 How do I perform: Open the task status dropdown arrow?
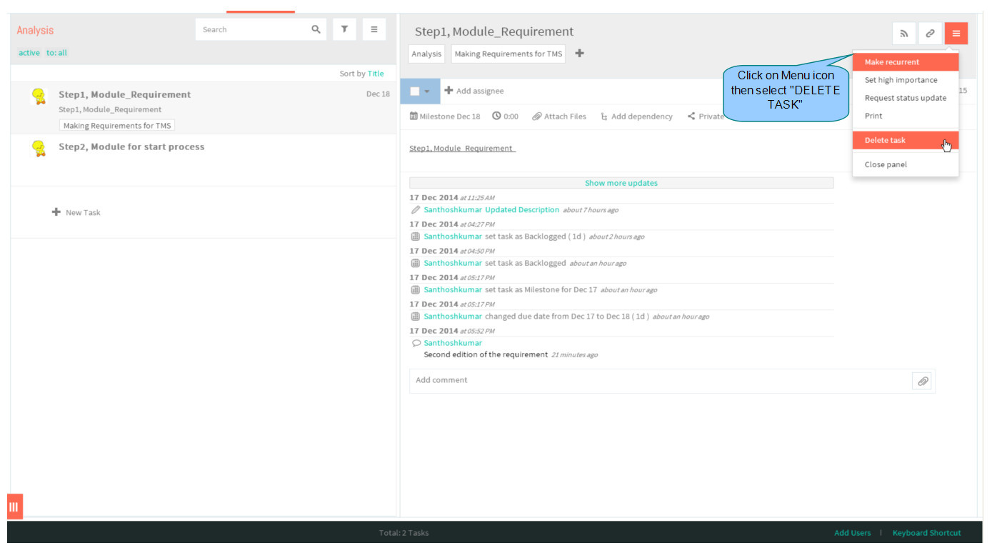pos(427,91)
